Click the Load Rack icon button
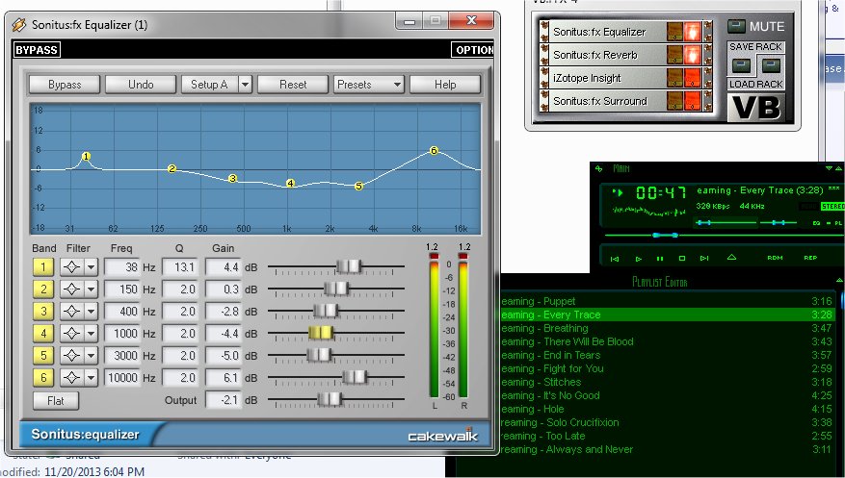The width and height of the screenshot is (845, 478). (771, 66)
